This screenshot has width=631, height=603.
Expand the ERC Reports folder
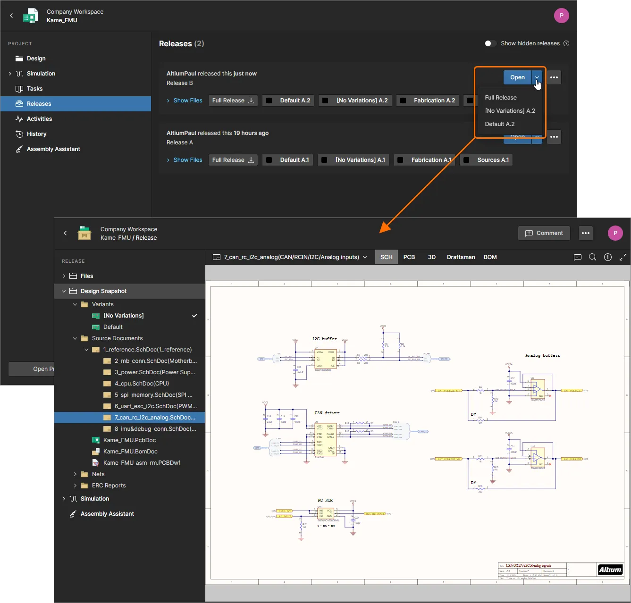75,486
